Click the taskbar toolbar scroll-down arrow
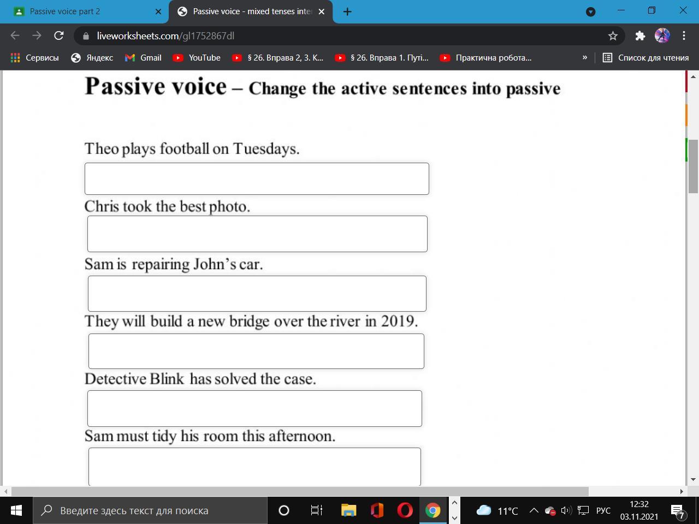 [x=454, y=518]
